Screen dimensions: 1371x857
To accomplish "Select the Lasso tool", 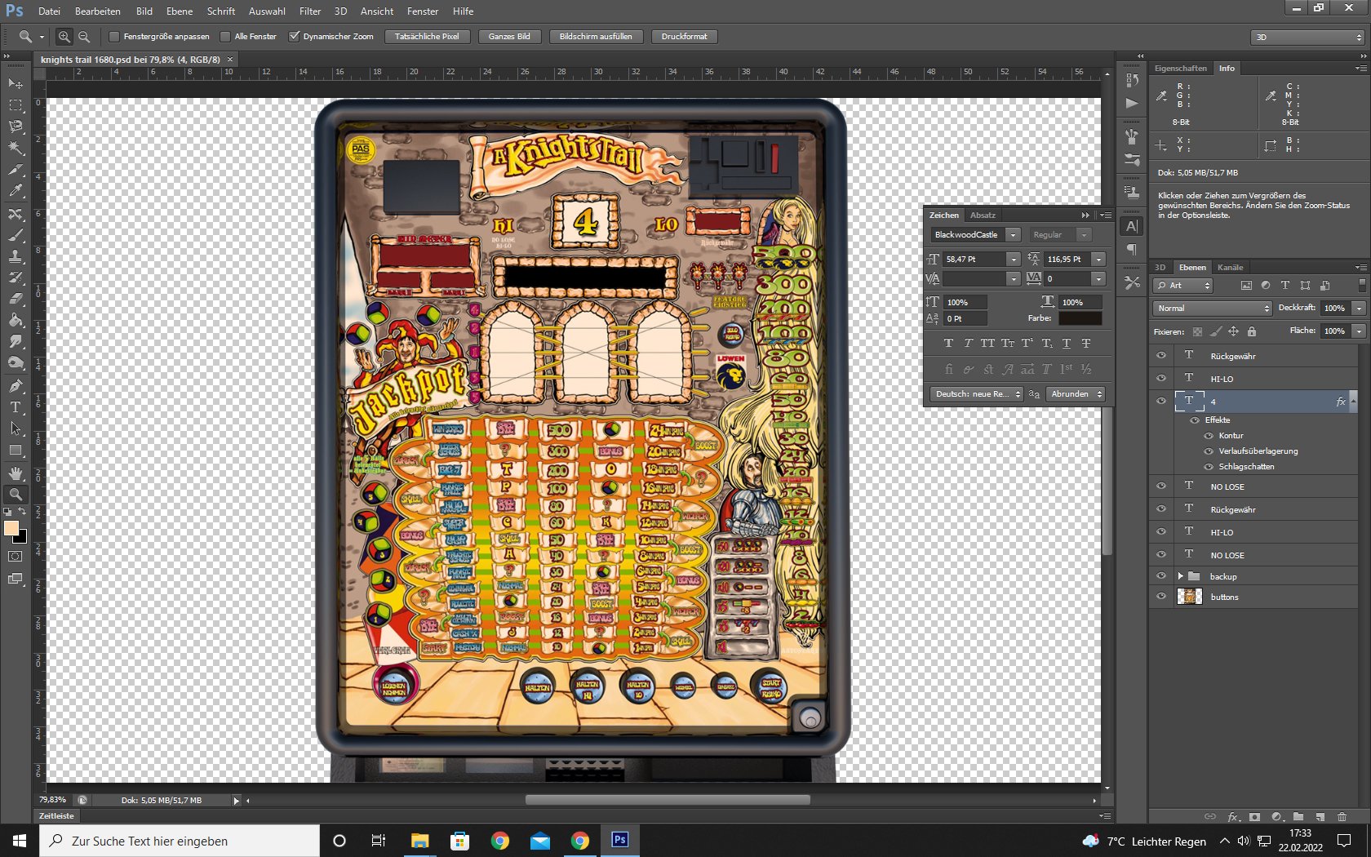I will pos(16,127).
